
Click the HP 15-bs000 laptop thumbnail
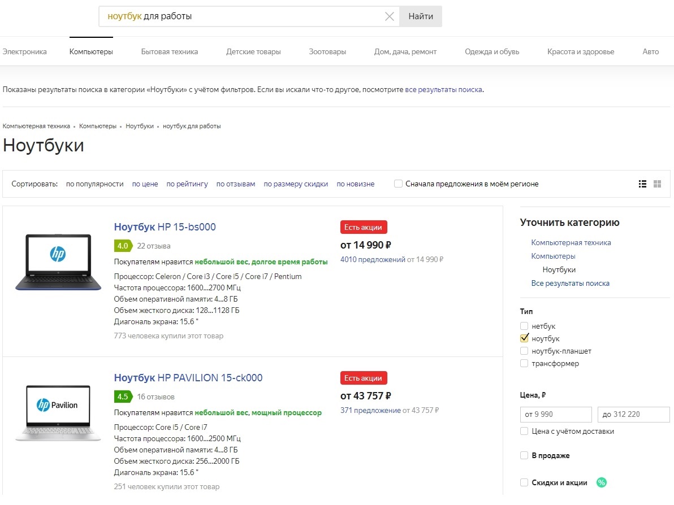point(58,262)
